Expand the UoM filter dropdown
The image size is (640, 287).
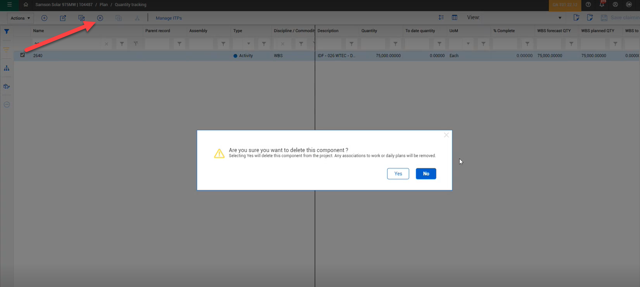468,44
